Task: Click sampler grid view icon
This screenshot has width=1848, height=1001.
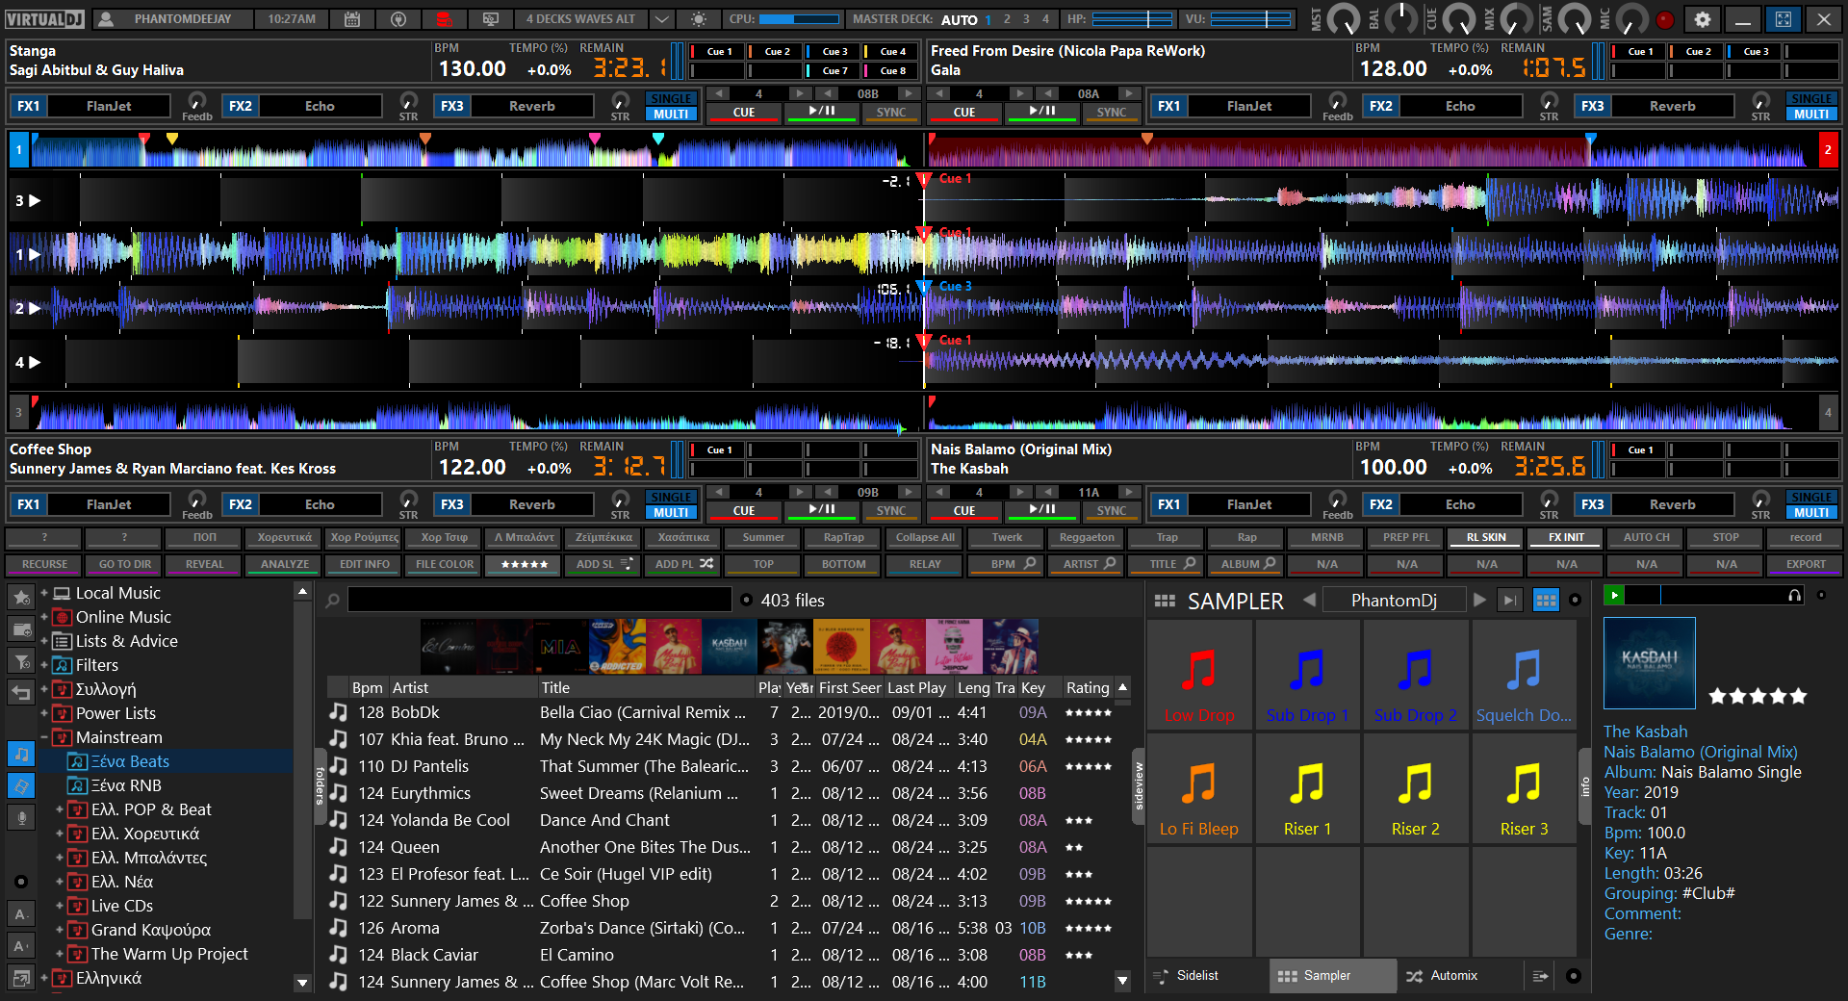Action: tap(1546, 601)
